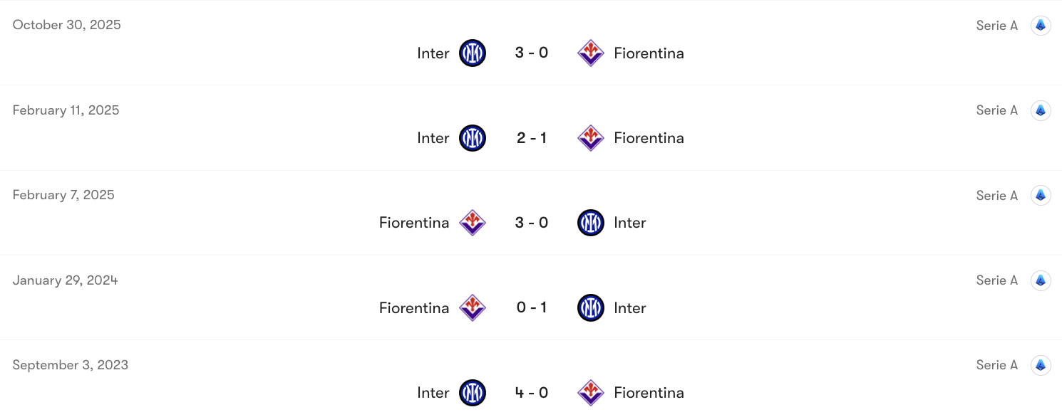Click the Fiorentina badge in the February 7 match
The image size is (1062, 417).
[472, 222]
